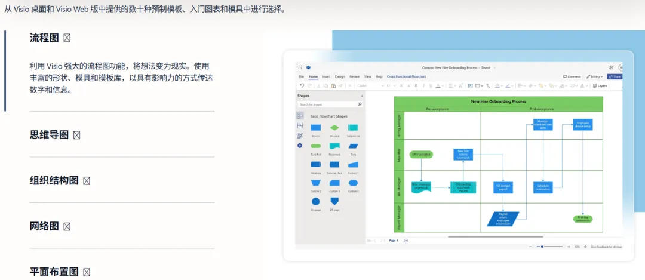This screenshot has height=280, width=645.
Task: Pick the Data parallelogram shape
Action: click(x=353, y=146)
